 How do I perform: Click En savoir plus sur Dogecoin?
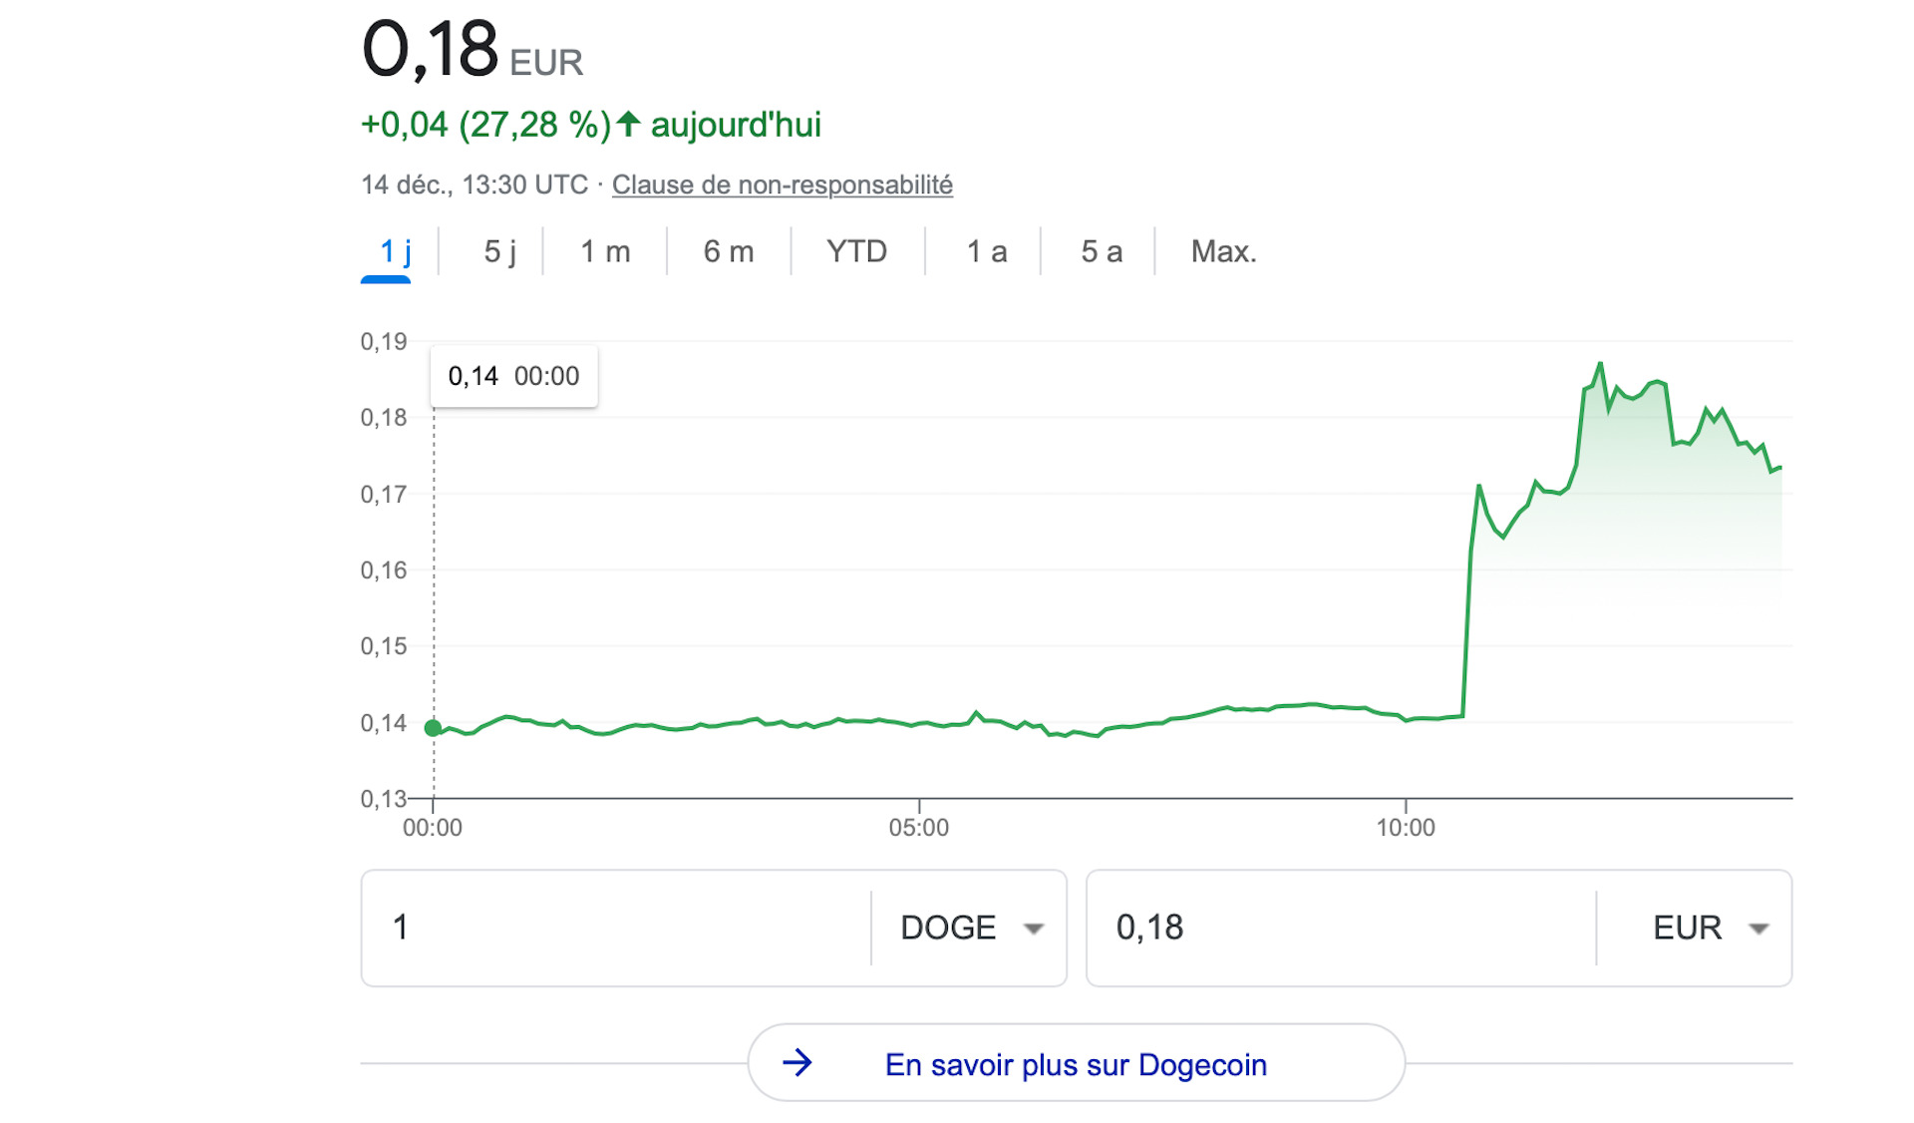click(x=1077, y=1063)
